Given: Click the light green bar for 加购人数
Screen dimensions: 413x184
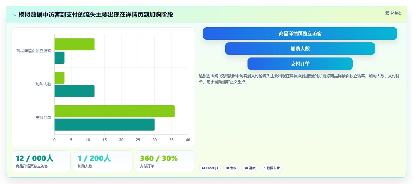Looking at the screenshot, I should [x=59, y=78].
